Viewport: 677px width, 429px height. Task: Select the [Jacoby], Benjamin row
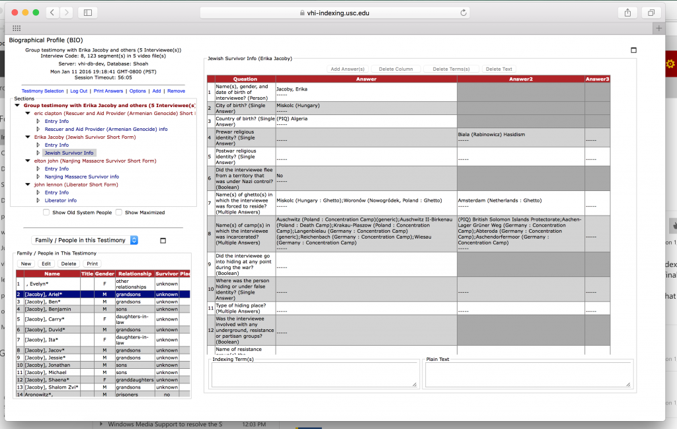(102, 309)
